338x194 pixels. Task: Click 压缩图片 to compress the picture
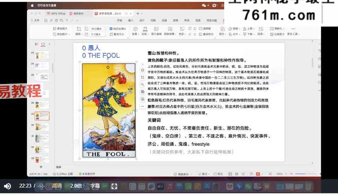tap(277, 34)
